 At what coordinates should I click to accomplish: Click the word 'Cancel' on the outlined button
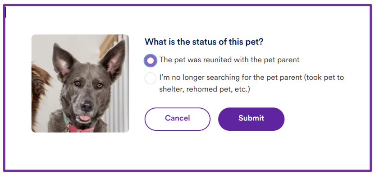[x=178, y=118]
